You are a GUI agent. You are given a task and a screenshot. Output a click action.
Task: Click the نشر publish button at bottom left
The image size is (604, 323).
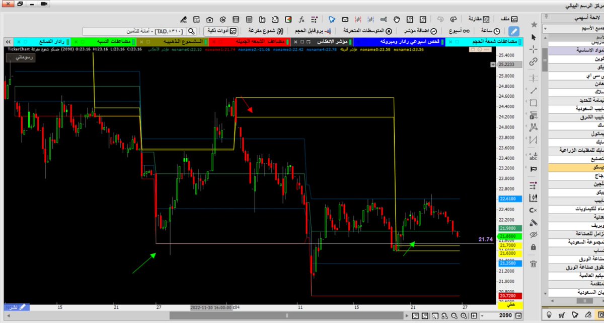tap(18, 307)
